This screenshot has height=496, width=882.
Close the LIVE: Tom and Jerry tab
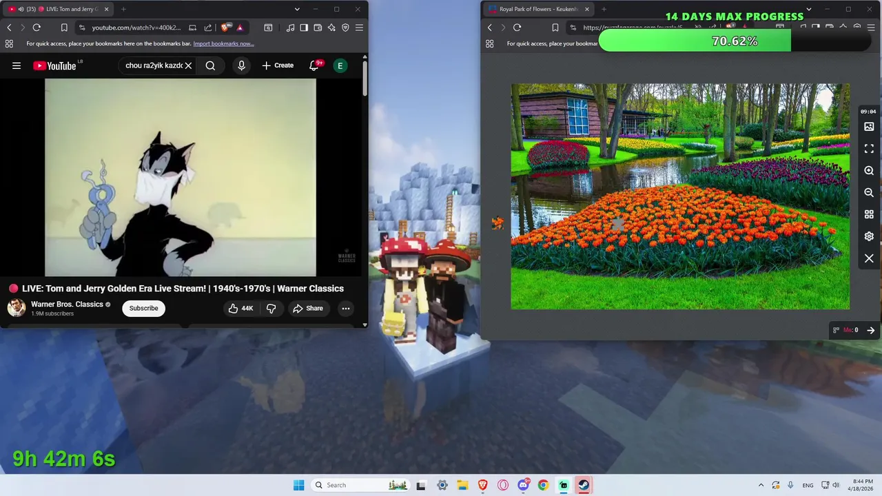coord(106,9)
